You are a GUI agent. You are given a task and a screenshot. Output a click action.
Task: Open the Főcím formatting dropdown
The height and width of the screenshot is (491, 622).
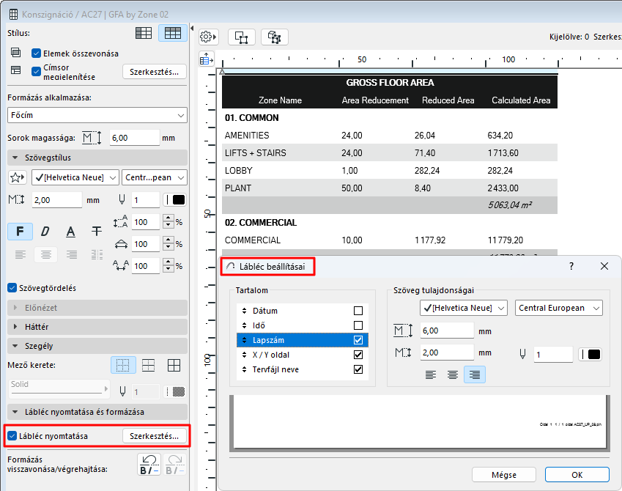coord(97,115)
